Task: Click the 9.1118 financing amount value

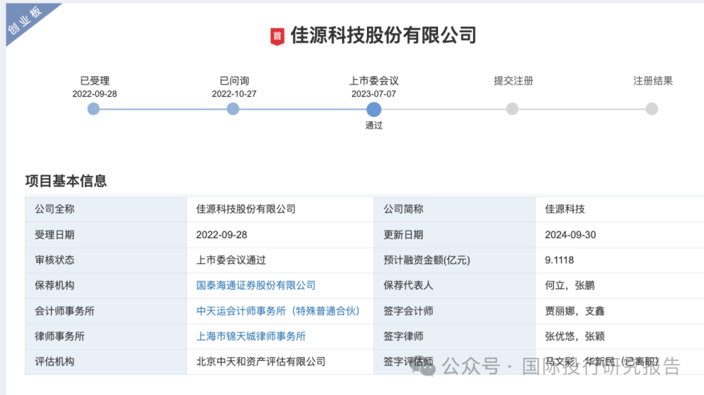Action: click(559, 260)
